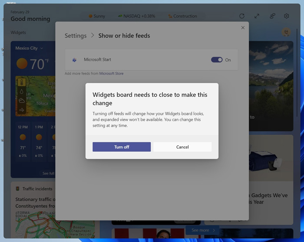Select the wind map layer icon

(22, 110)
